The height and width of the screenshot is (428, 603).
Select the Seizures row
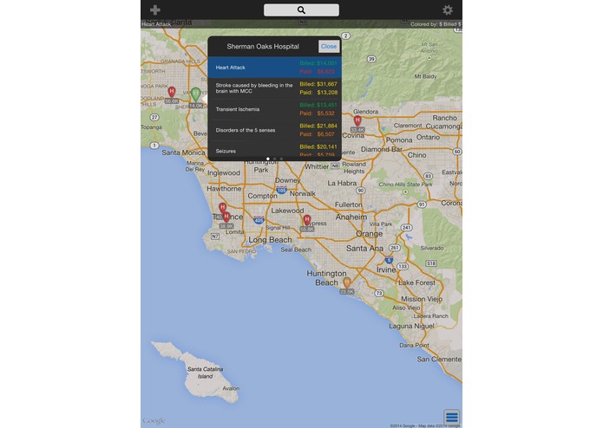[x=274, y=149]
